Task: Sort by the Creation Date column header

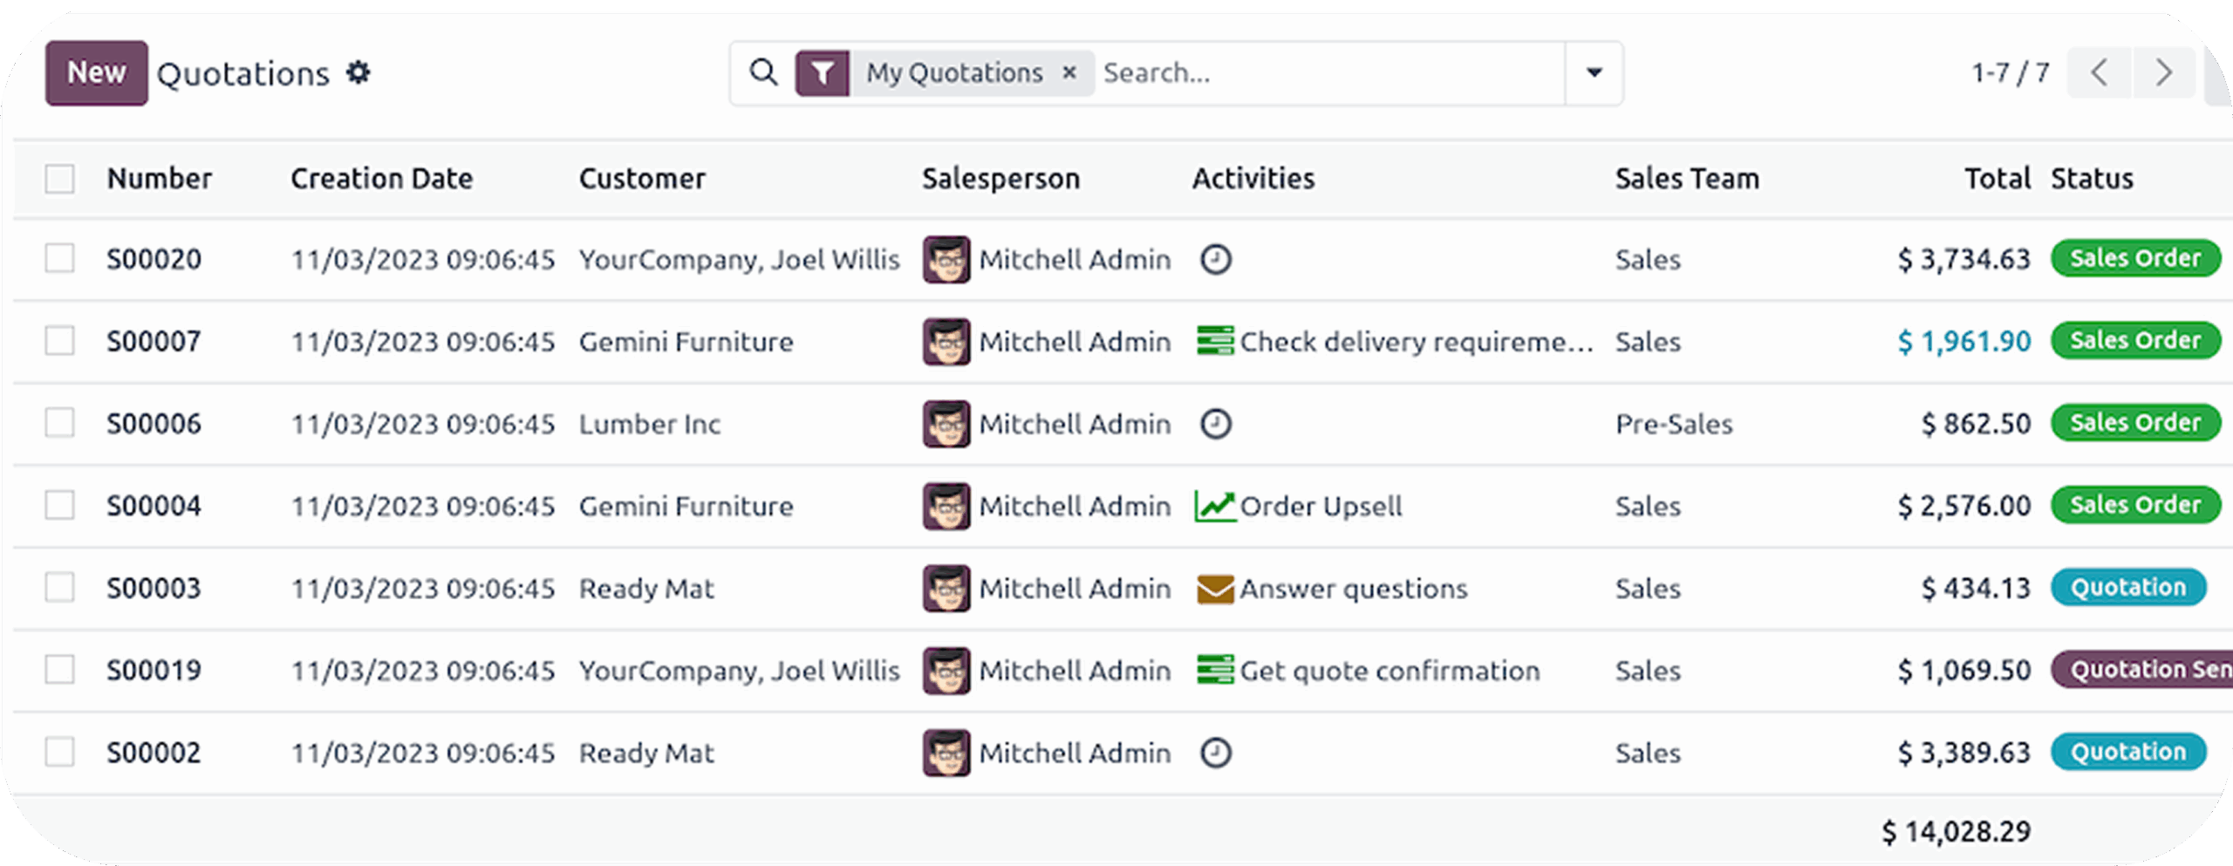Action: click(381, 179)
